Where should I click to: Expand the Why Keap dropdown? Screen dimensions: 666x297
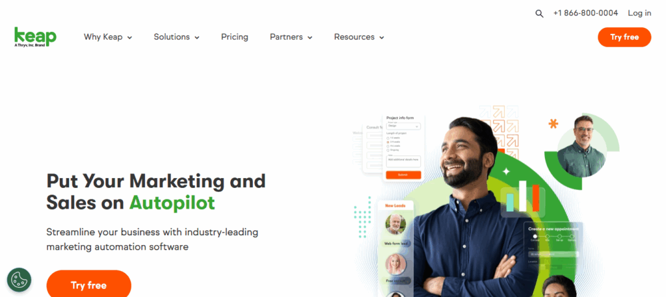pyautogui.click(x=108, y=37)
